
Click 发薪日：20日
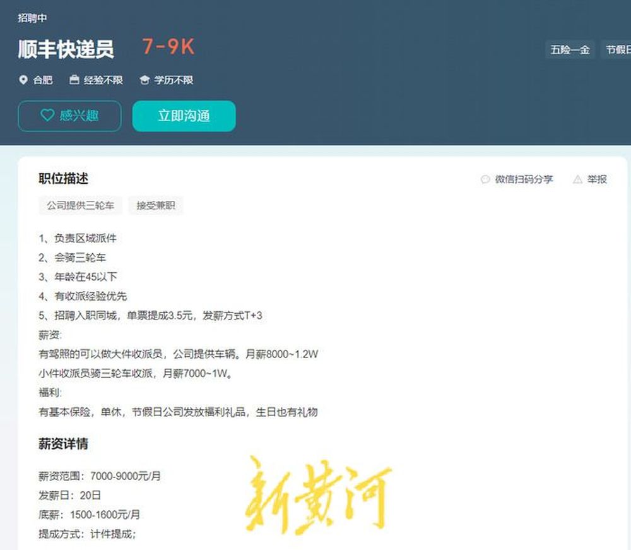tap(69, 496)
